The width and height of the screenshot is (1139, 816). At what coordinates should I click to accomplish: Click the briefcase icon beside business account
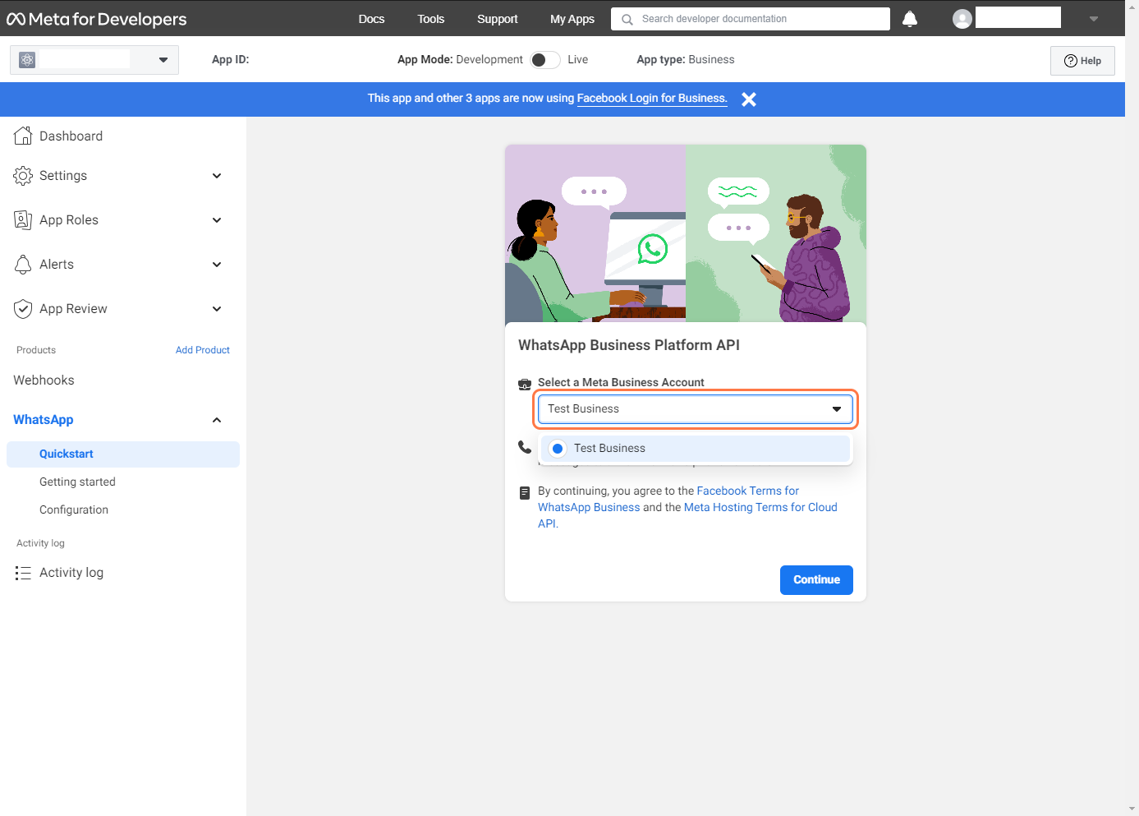pyautogui.click(x=525, y=384)
